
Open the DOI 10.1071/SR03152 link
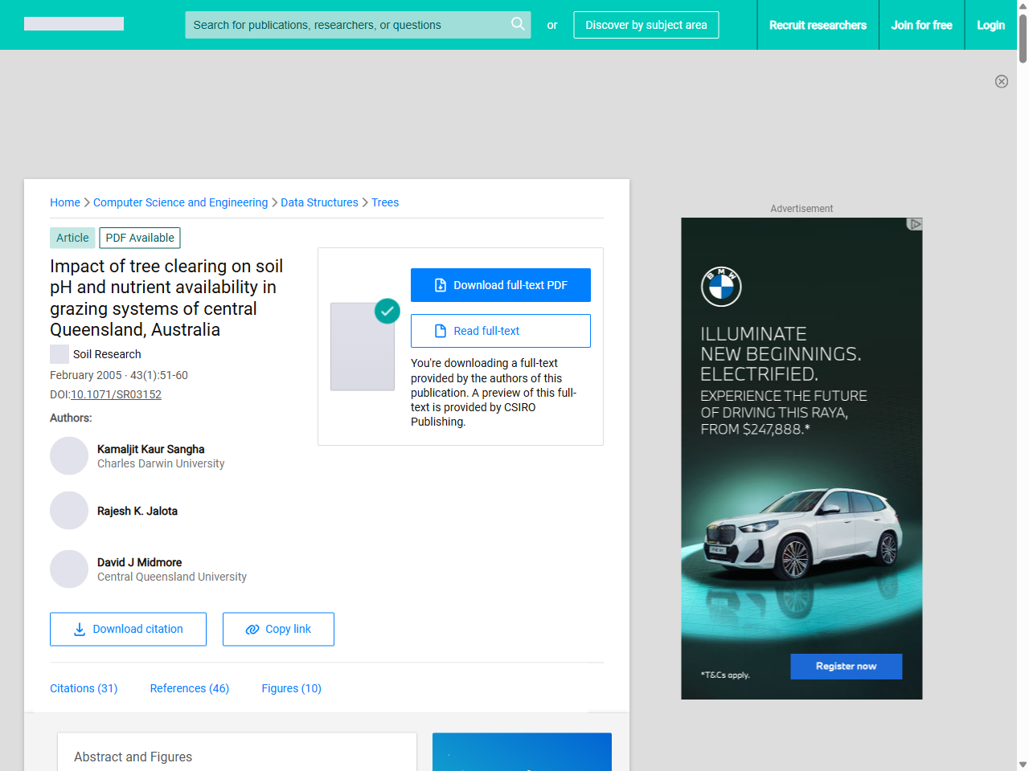[116, 394]
